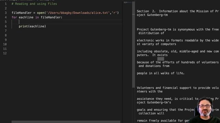Screen dimensions: 220x123
Task: Click line number 6 in the gutter
Action: [x=5, y=26]
